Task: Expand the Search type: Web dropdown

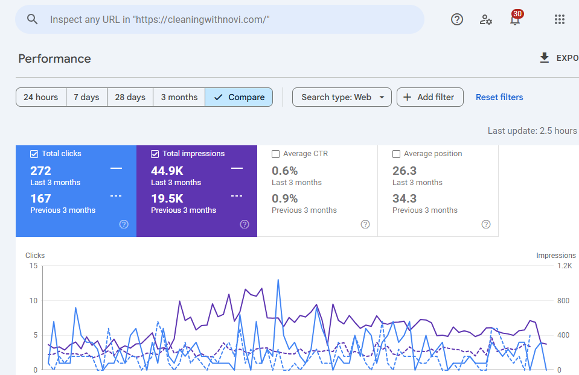Action: (342, 97)
